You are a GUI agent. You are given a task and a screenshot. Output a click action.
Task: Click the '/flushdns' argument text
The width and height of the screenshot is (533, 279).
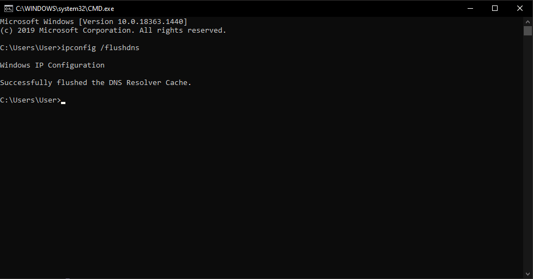tap(120, 48)
